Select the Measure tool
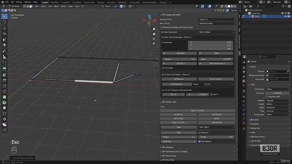Image resolution: width=292 pixels, height=164 pixels. (x=4, y=56)
